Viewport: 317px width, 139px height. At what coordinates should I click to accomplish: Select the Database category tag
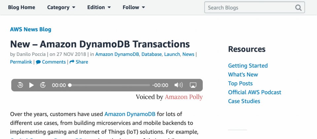click(152, 54)
